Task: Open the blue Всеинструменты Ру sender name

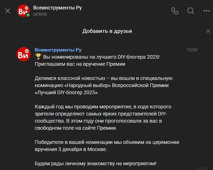Action: point(58,50)
